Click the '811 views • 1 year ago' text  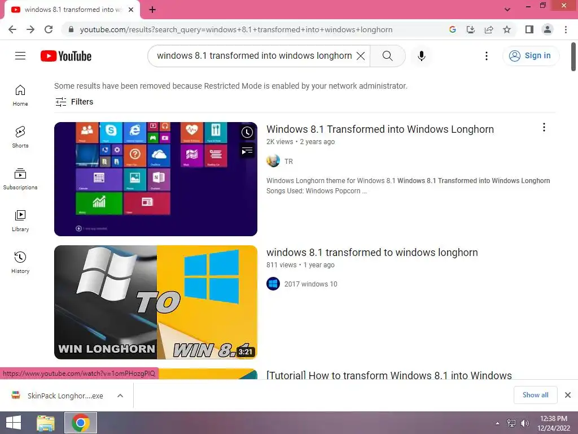click(x=300, y=265)
